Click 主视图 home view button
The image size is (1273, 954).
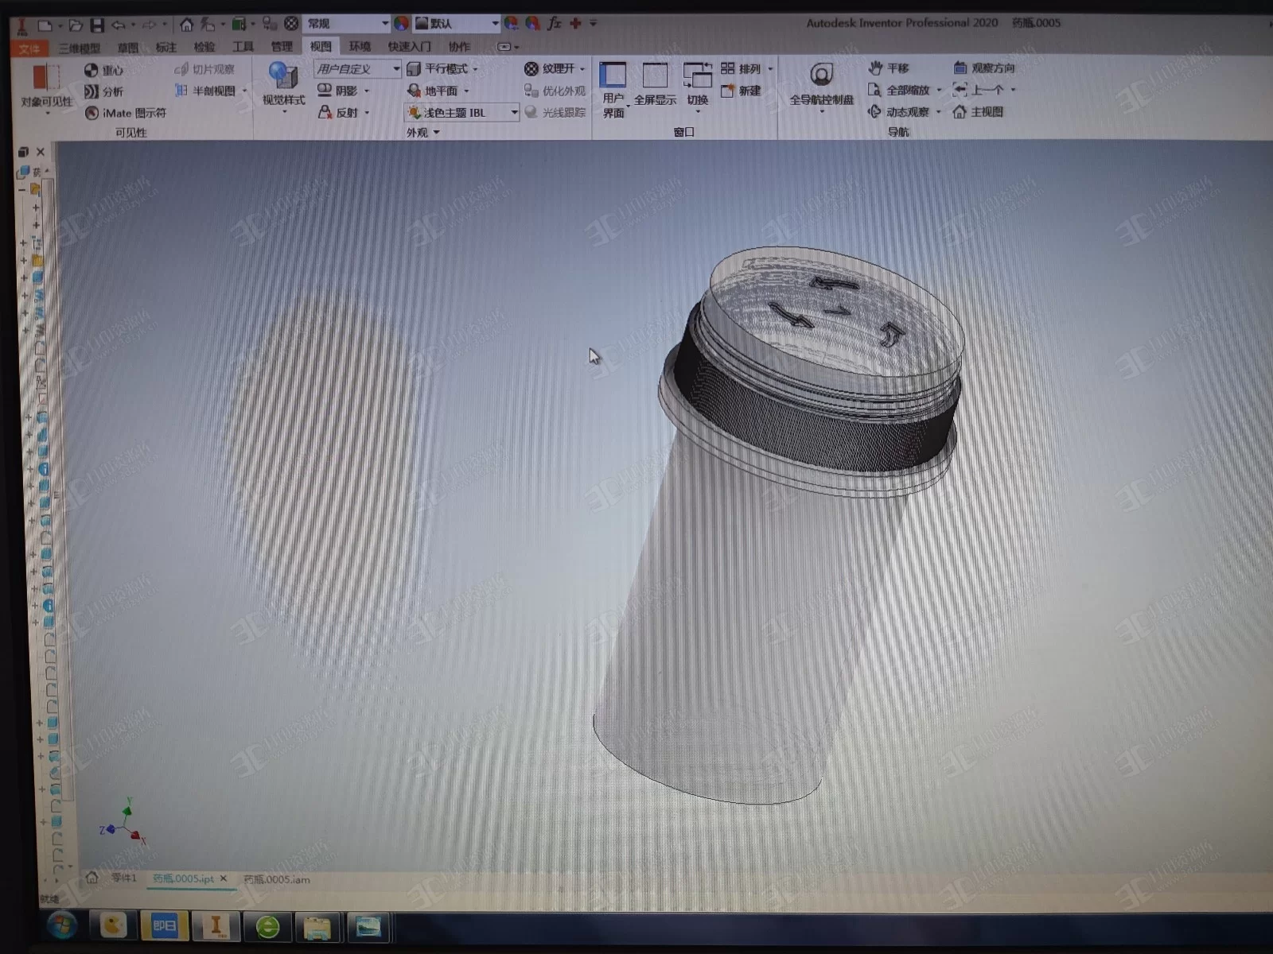coord(979,111)
